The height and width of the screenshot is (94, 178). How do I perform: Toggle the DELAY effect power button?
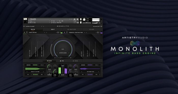coord(87,56)
